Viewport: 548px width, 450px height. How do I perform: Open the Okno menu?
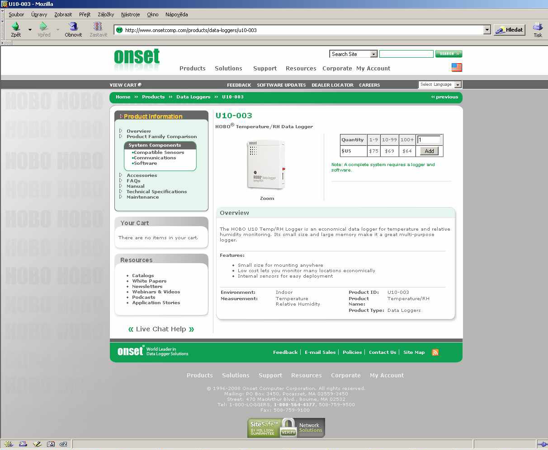click(x=153, y=14)
